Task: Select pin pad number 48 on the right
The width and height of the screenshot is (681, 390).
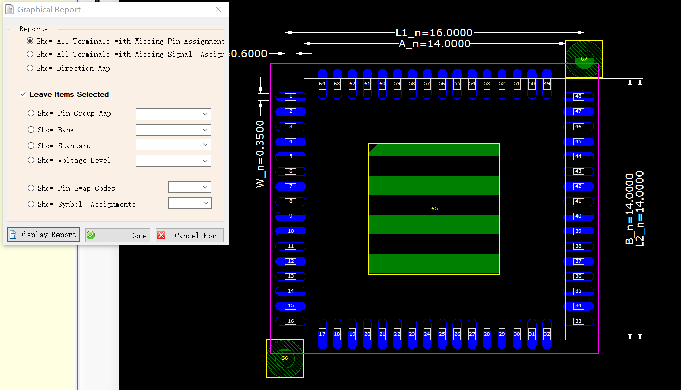Action: coord(579,96)
